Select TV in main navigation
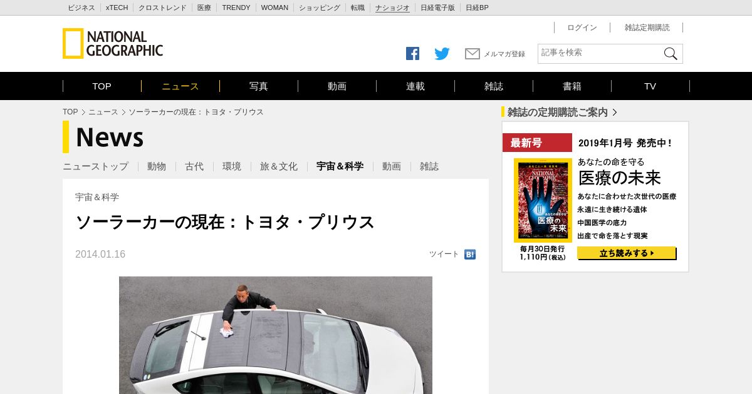Image resolution: width=752 pixels, height=394 pixels. click(650, 86)
